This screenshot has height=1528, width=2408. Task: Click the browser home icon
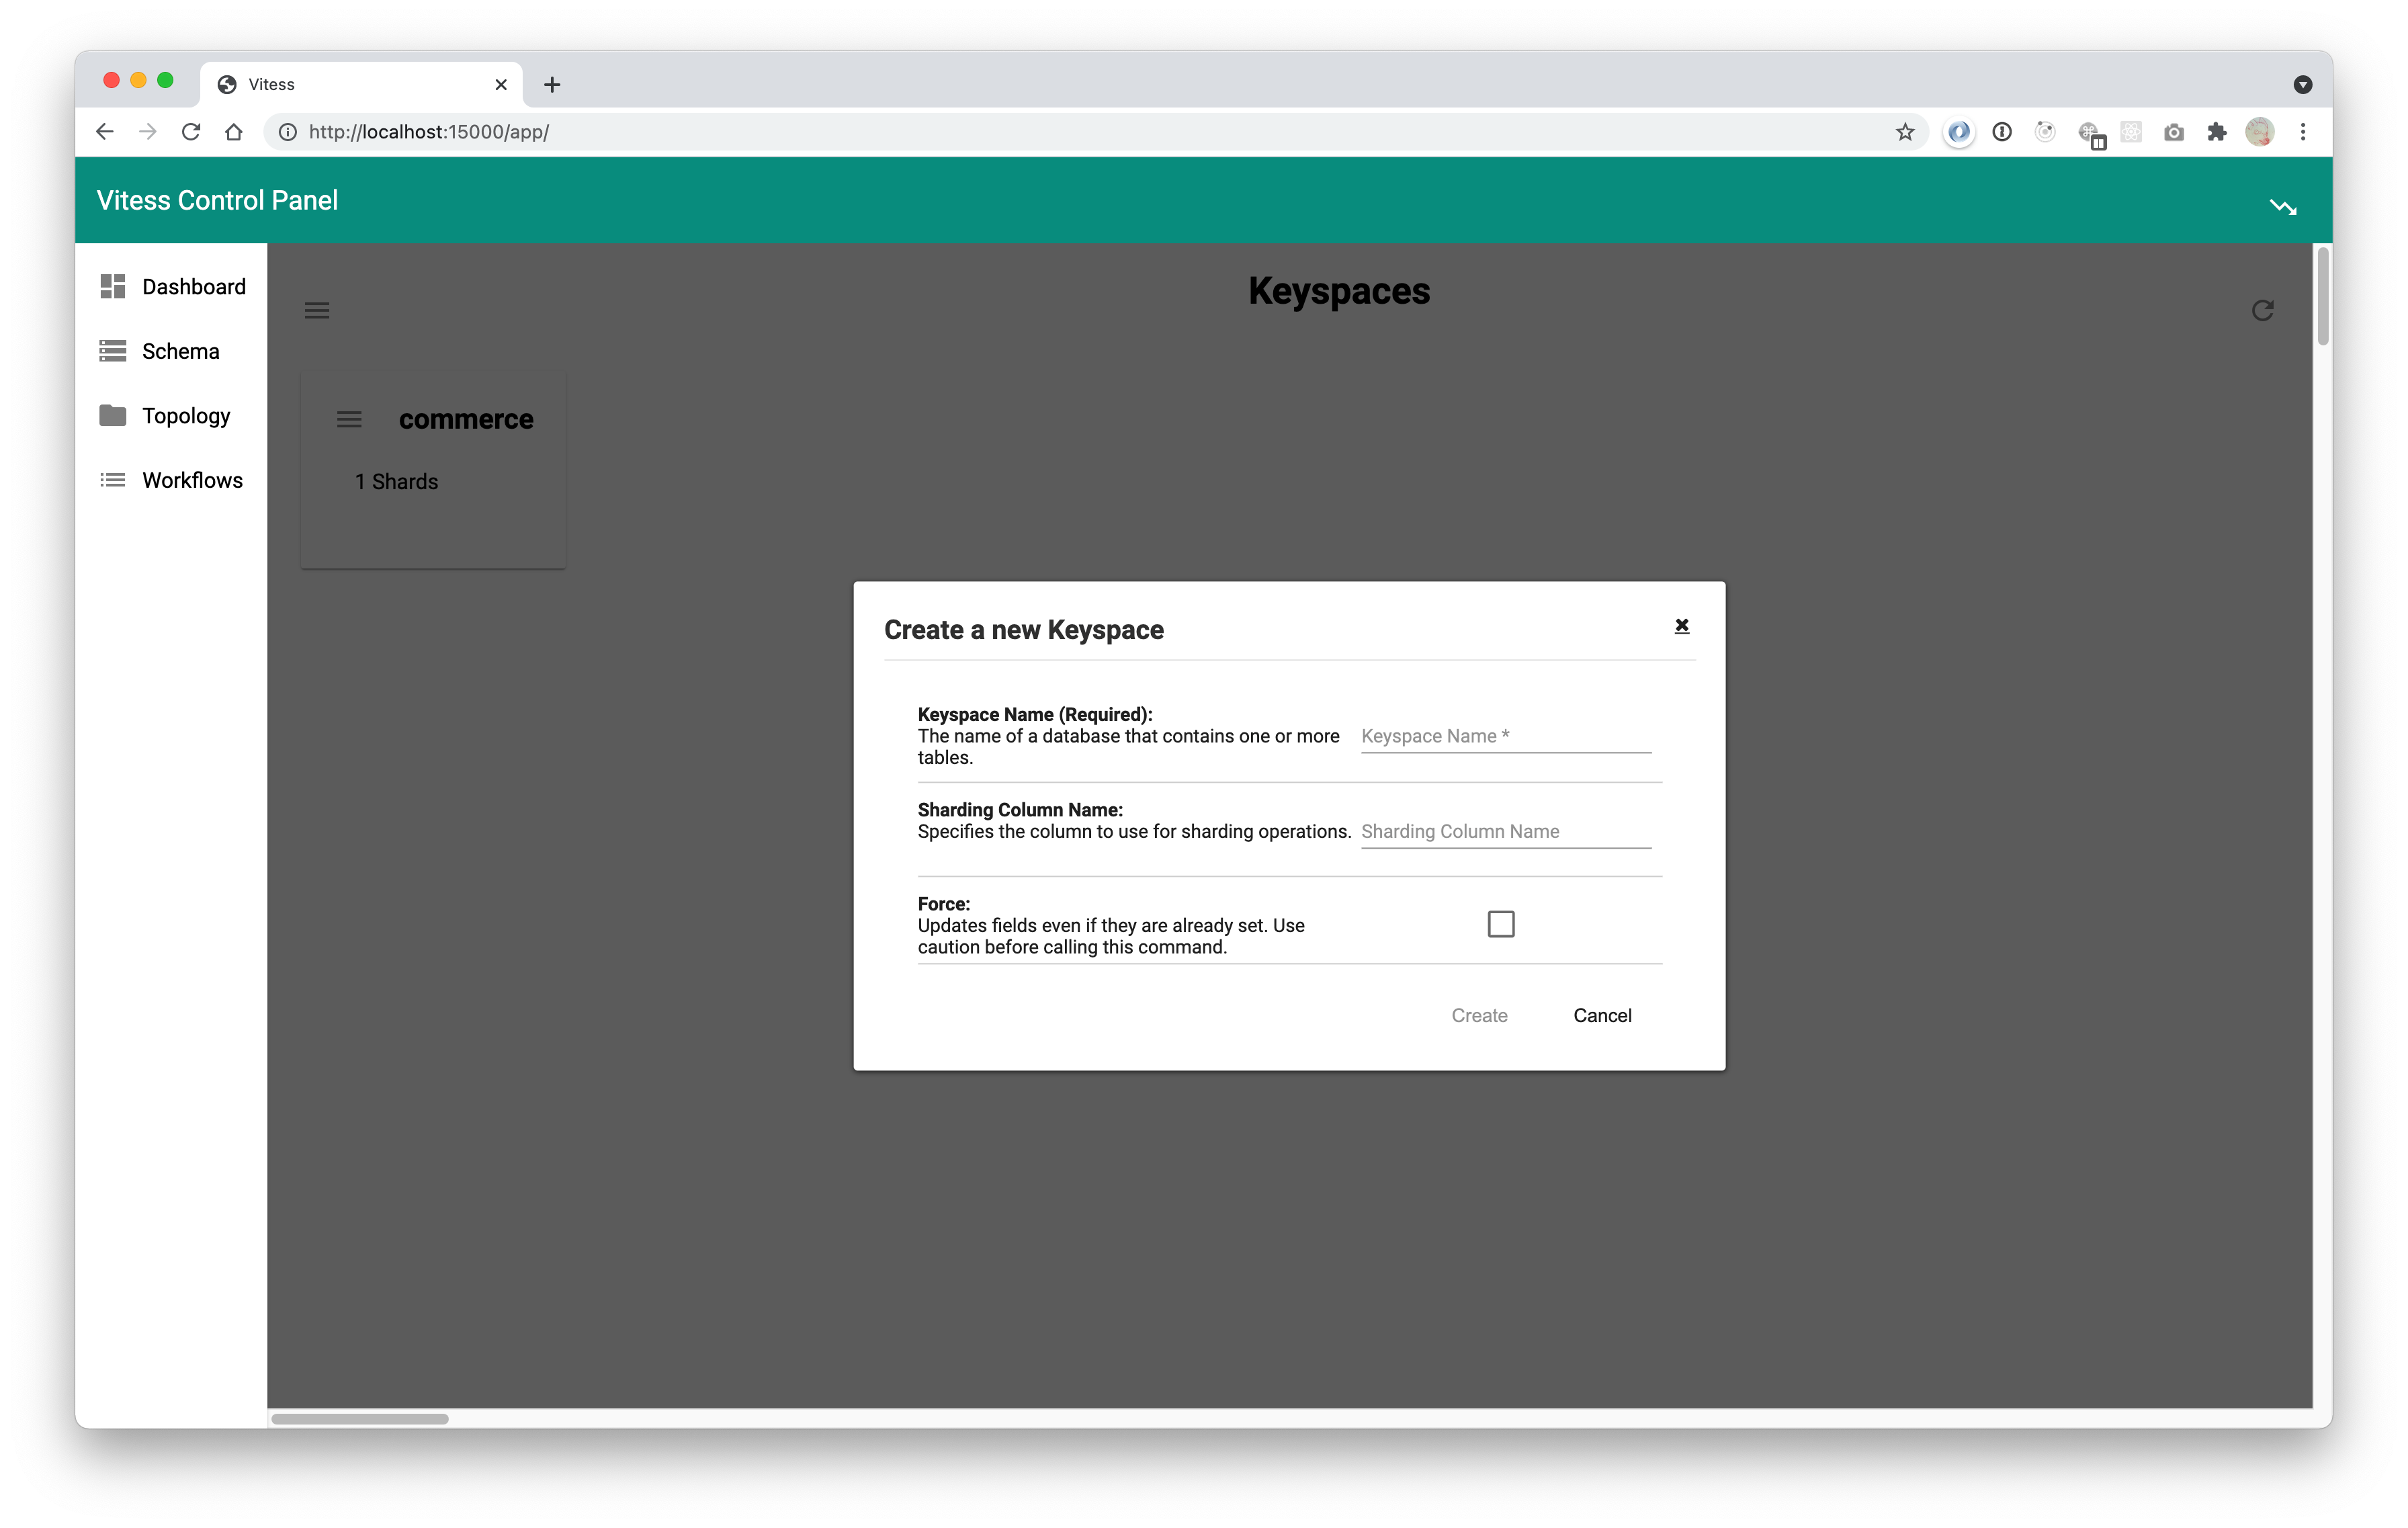click(234, 132)
